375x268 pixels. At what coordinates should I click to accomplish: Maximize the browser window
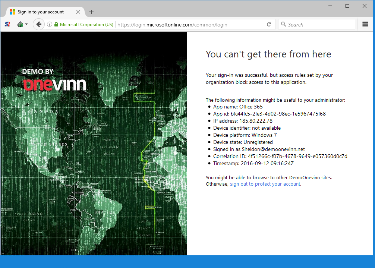(x=347, y=6)
